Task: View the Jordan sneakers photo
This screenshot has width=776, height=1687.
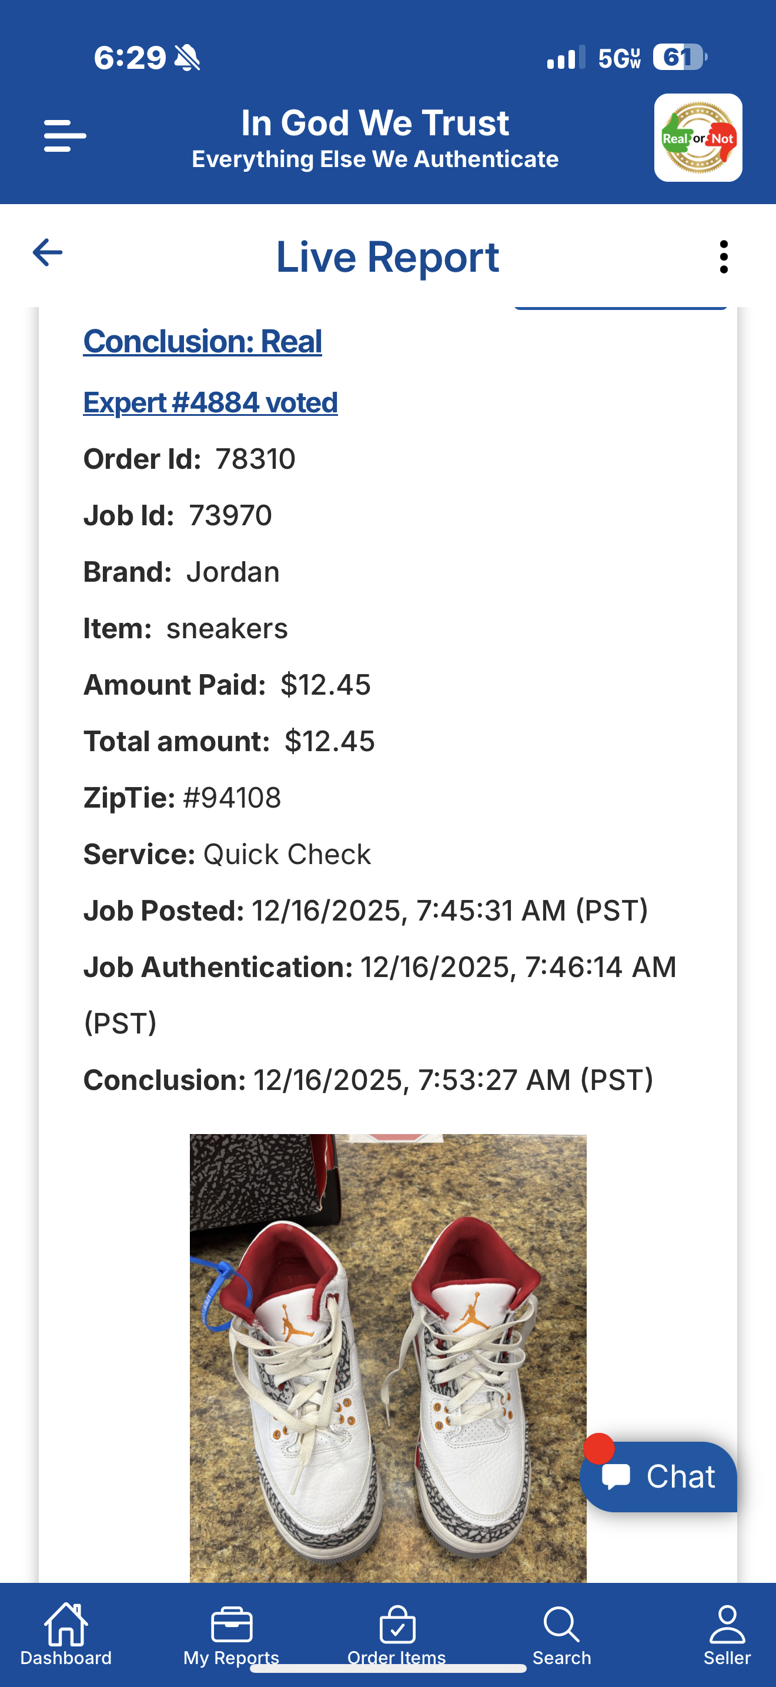Action: 387,1356
